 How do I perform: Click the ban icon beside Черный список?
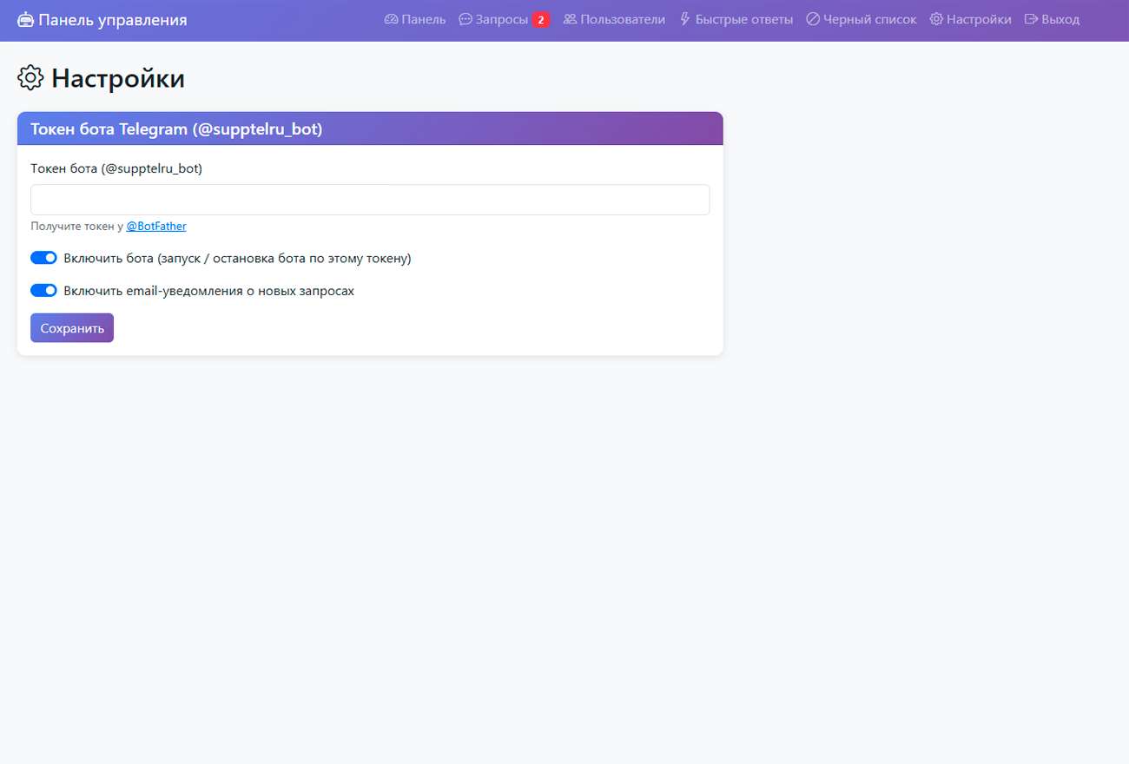[813, 19]
